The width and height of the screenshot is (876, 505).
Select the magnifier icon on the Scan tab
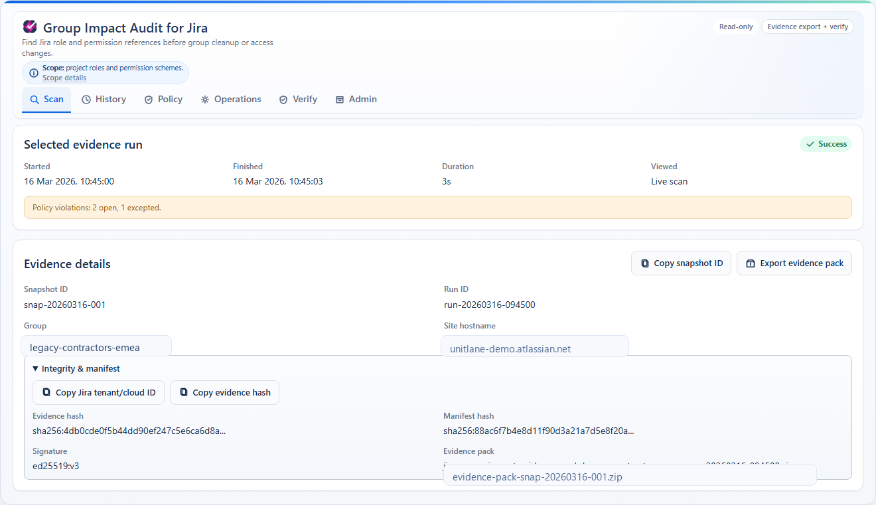click(33, 99)
